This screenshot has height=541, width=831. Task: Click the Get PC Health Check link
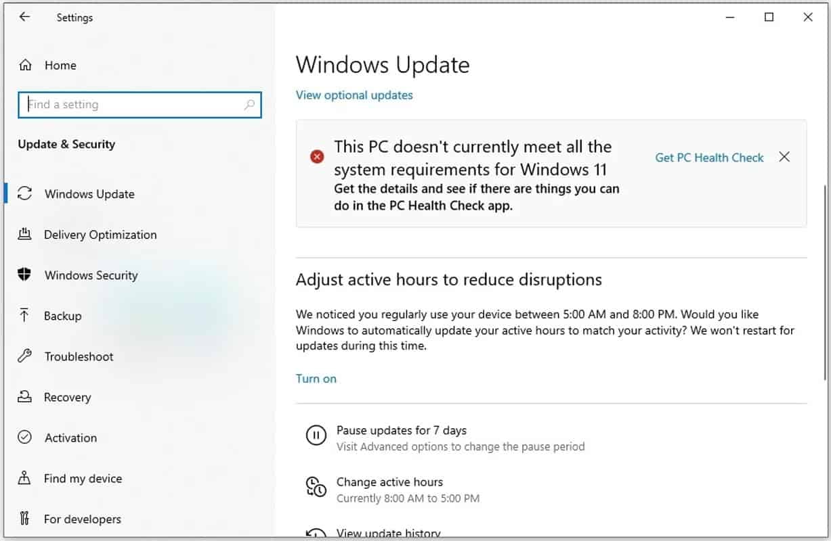[x=709, y=158]
